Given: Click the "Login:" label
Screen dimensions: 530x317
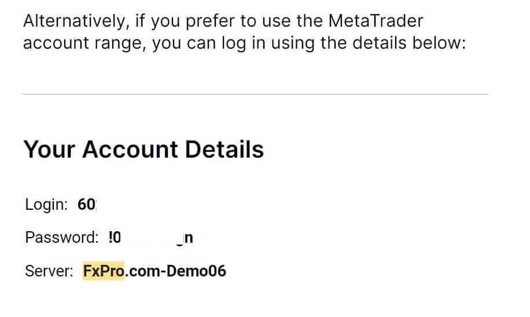Looking at the screenshot, I should point(47,205).
